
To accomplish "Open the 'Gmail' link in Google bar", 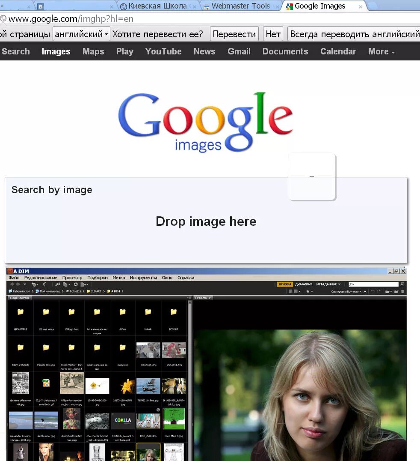I will pos(239,51).
